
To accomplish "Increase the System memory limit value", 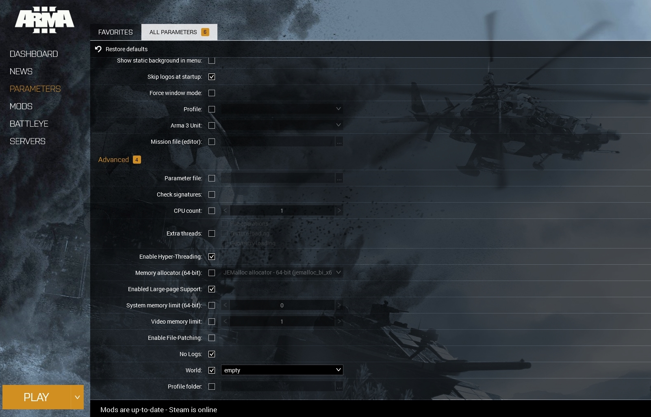I will pyautogui.click(x=339, y=305).
